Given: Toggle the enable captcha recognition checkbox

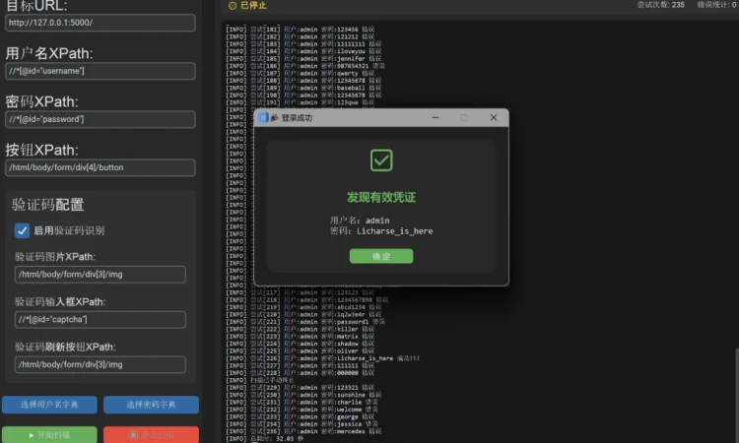Looking at the screenshot, I should pyautogui.click(x=22, y=230).
